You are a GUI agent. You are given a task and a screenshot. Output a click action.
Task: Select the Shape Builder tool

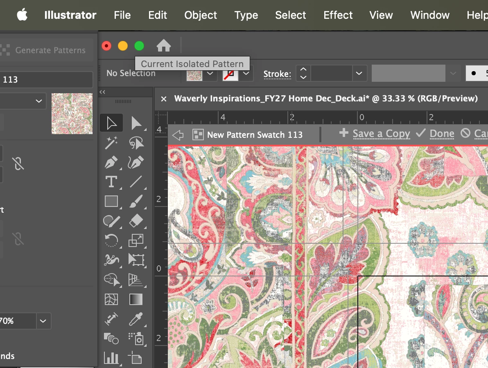coord(111,280)
